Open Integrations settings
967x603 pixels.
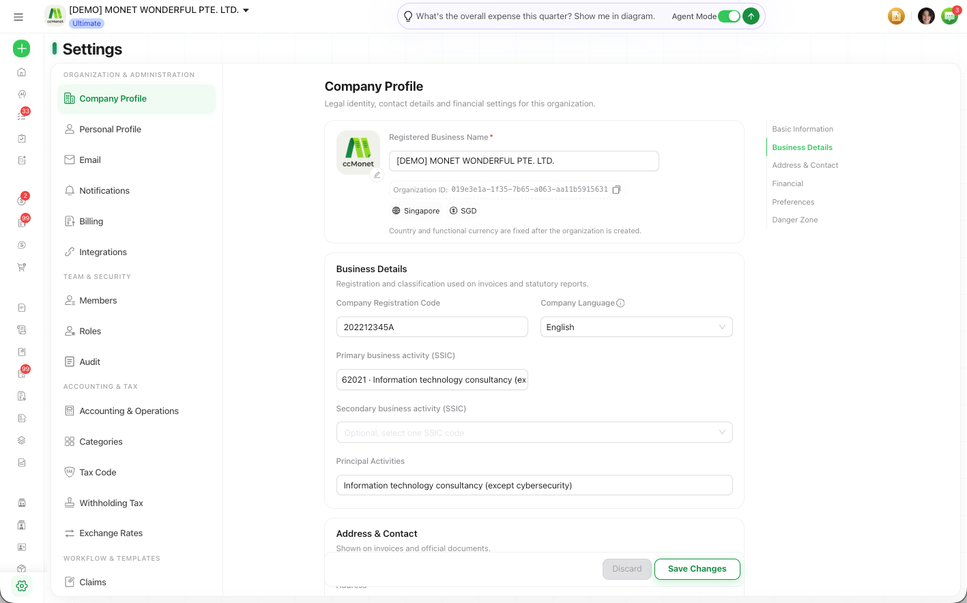click(136, 252)
